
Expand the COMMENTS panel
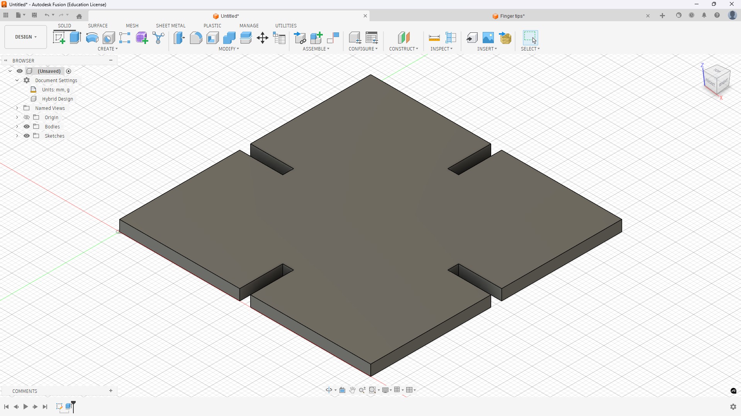(x=111, y=391)
